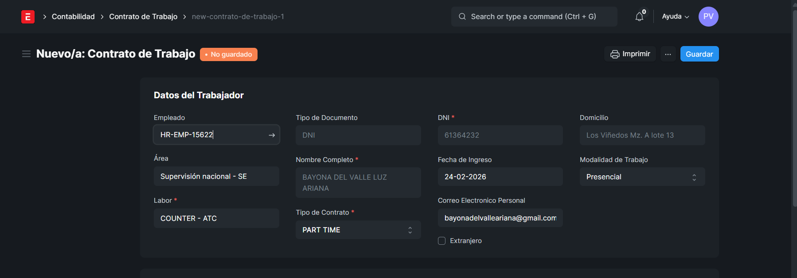Click the red app logo home icon
This screenshot has width=797, height=278.
(x=27, y=17)
